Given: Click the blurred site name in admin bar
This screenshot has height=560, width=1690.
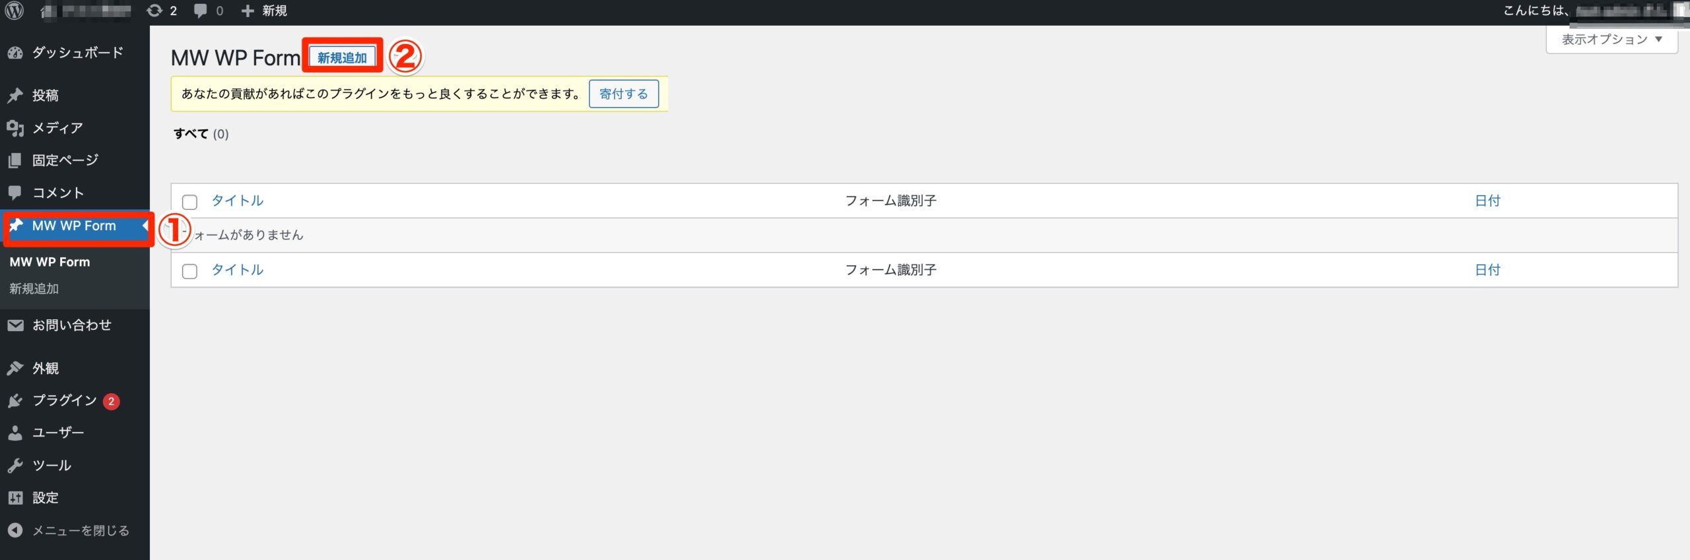Looking at the screenshot, I should click(86, 11).
